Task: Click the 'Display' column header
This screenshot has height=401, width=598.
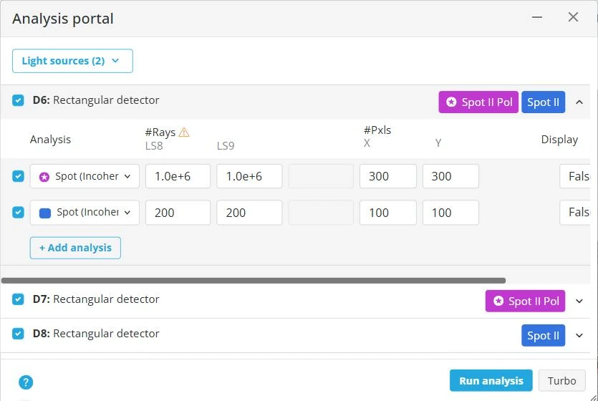Action: pyautogui.click(x=559, y=140)
